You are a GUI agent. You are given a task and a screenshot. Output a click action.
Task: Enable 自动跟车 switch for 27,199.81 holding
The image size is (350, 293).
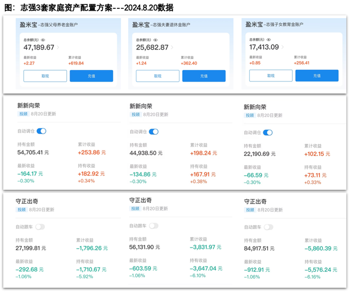[x=40, y=227]
